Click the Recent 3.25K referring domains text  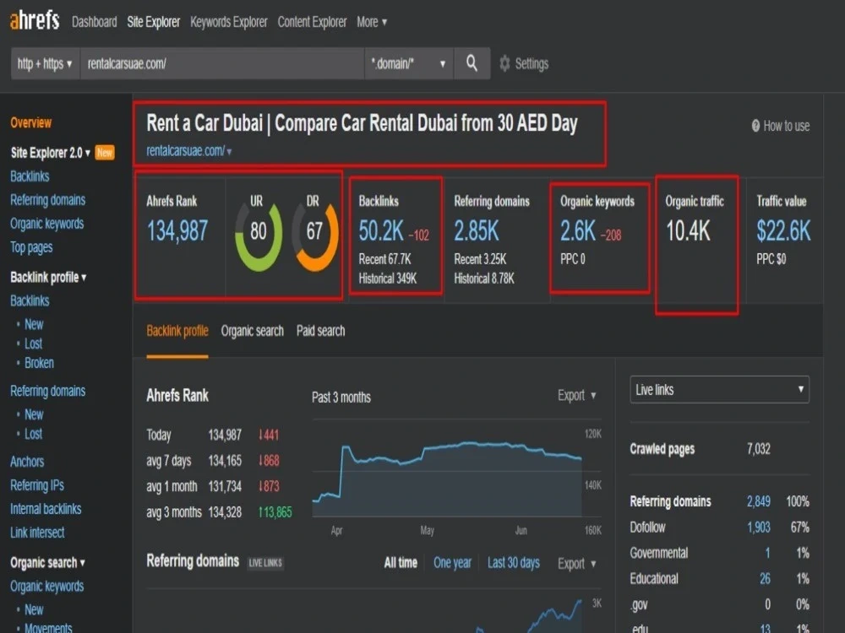coord(480,259)
